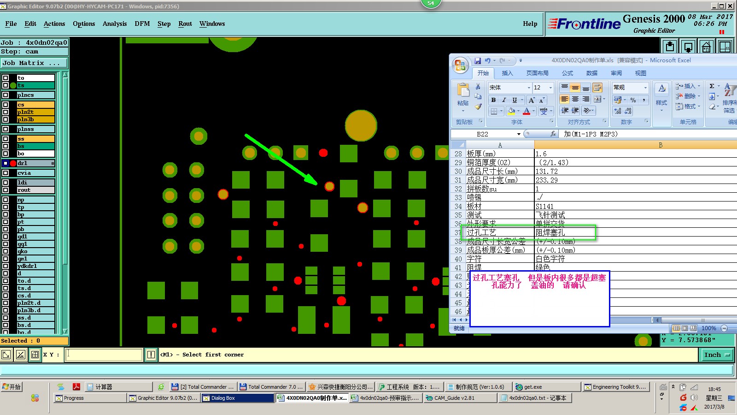The height and width of the screenshot is (415, 737).
Task: Toggle display of layer ts
Action: (x=6, y=85)
